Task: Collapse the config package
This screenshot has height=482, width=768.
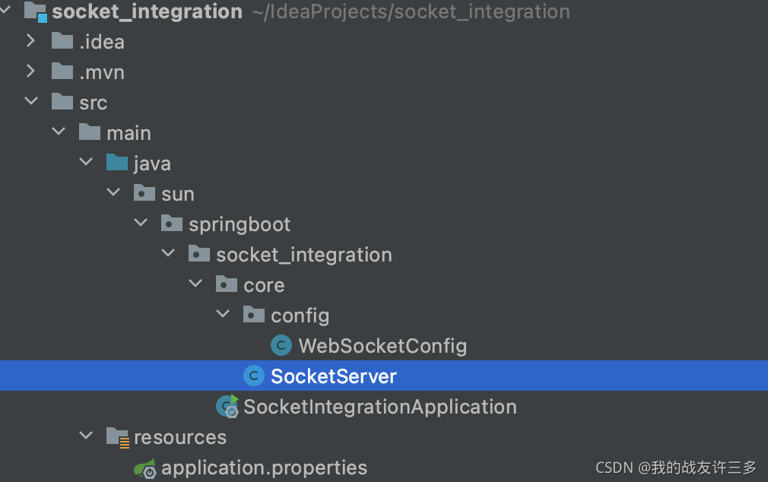Action: 223,316
